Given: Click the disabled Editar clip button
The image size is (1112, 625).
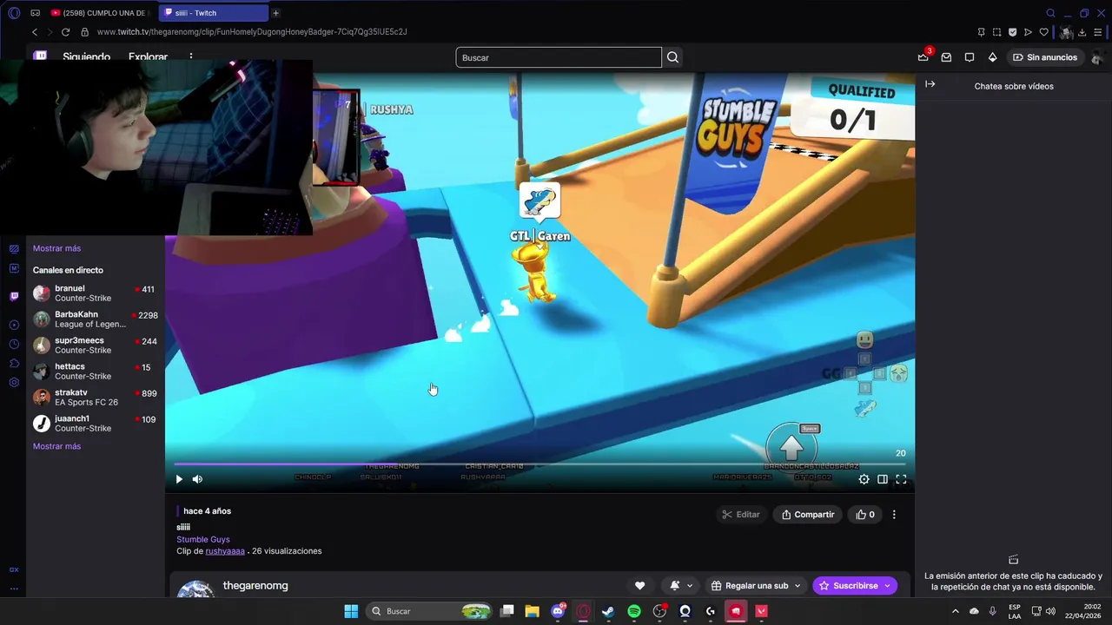Looking at the screenshot, I should point(740,515).
